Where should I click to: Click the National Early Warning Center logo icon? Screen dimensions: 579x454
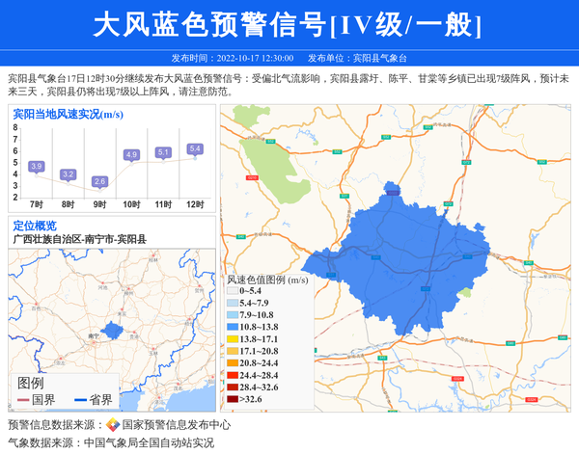(112, 424)
